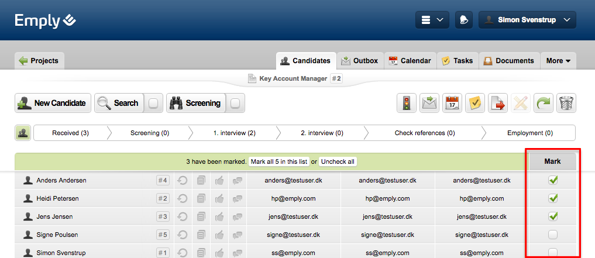The width and height of the screenshot is (595, 258).
Task: Switch to the Outbox tab
Action: tap(360, 61)
